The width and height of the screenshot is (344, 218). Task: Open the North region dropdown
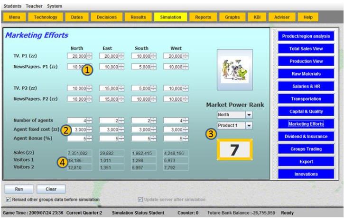(233, 115)
